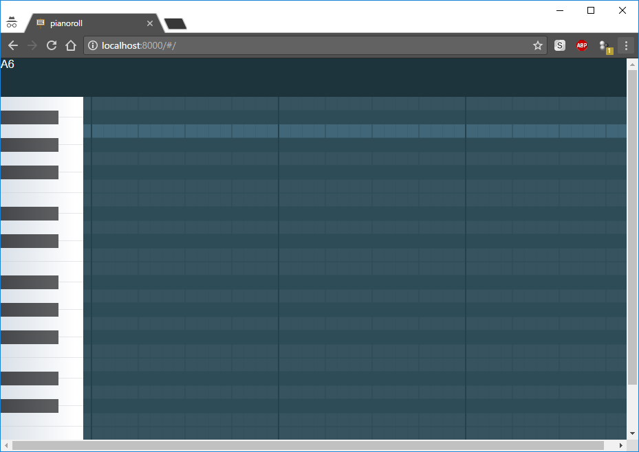
Task: Play the F#6 black piano key
Action: click(30, 172)
